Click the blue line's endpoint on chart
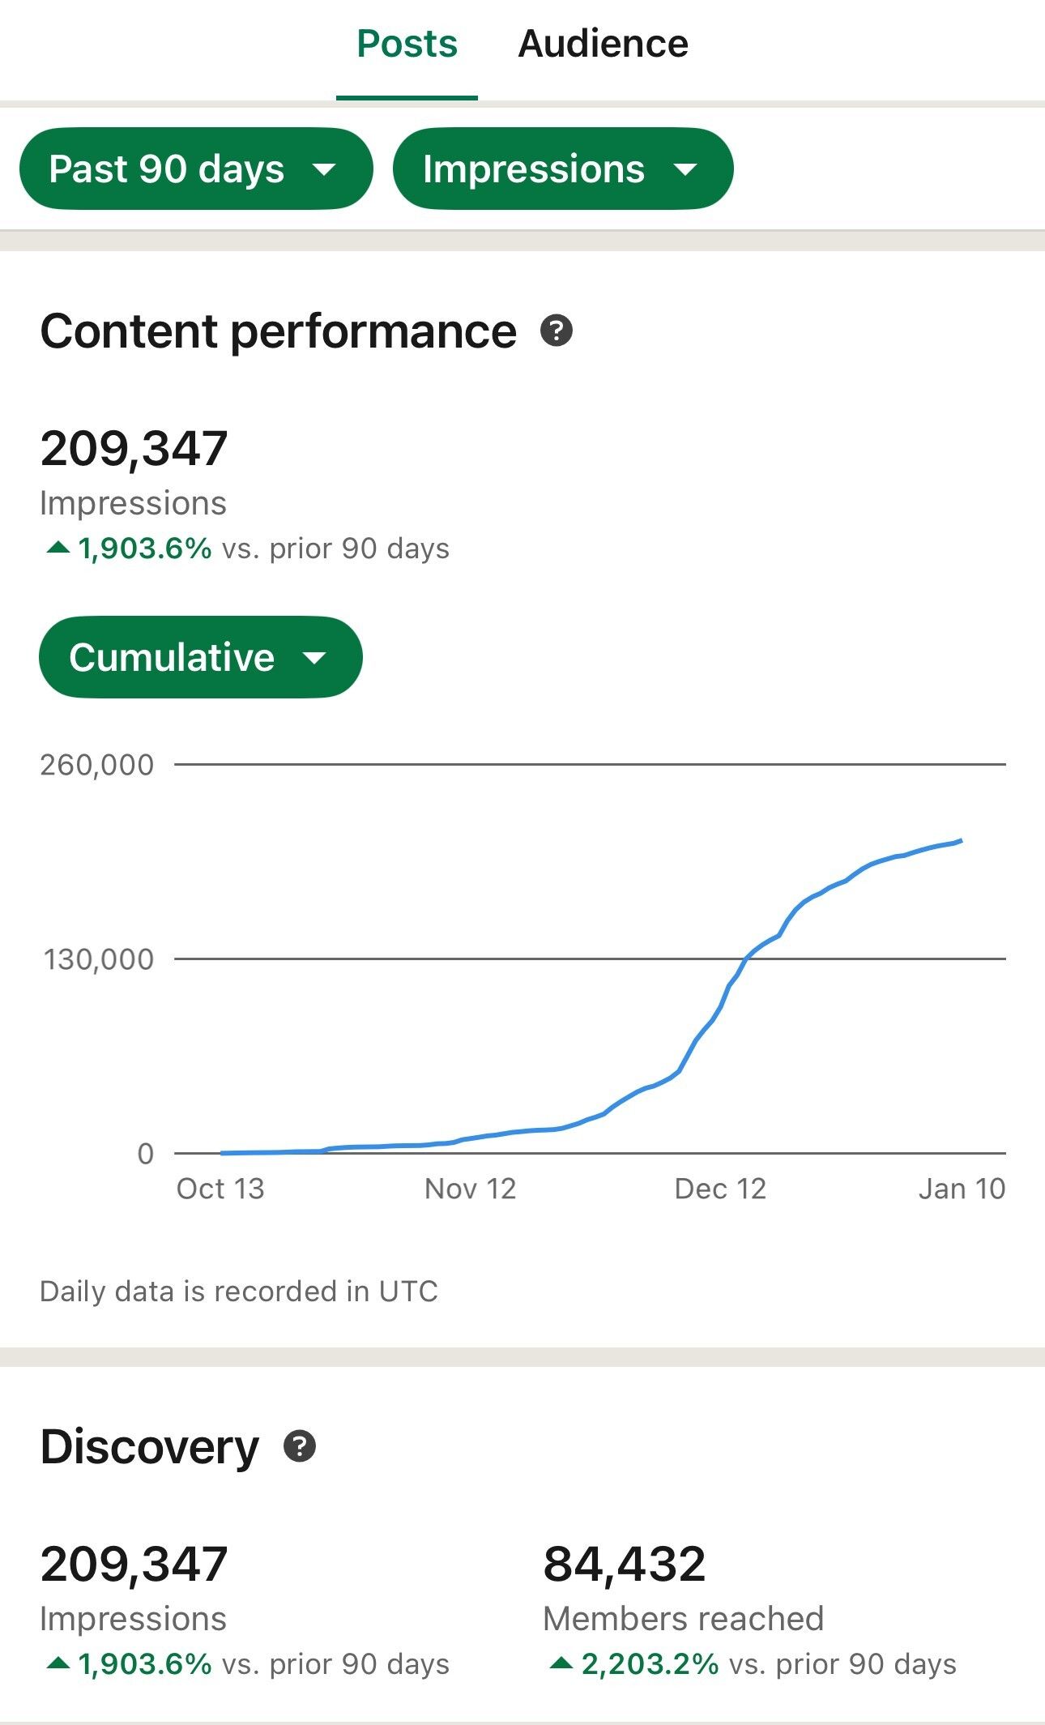1045x1725 pixels. [x=961, y=841]
